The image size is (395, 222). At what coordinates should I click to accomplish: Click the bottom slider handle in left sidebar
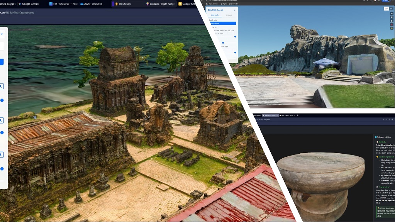pos(2,169)
